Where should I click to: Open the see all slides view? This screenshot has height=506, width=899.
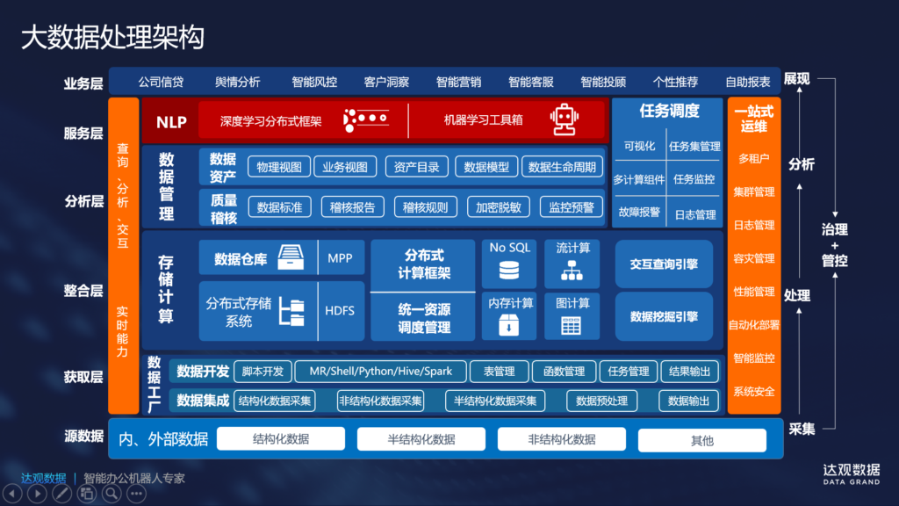pos(86,494)
